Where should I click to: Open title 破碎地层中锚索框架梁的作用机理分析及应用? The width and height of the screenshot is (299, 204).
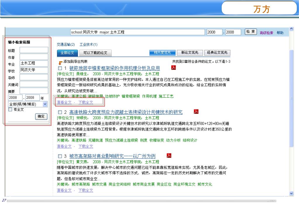(114, 68)
